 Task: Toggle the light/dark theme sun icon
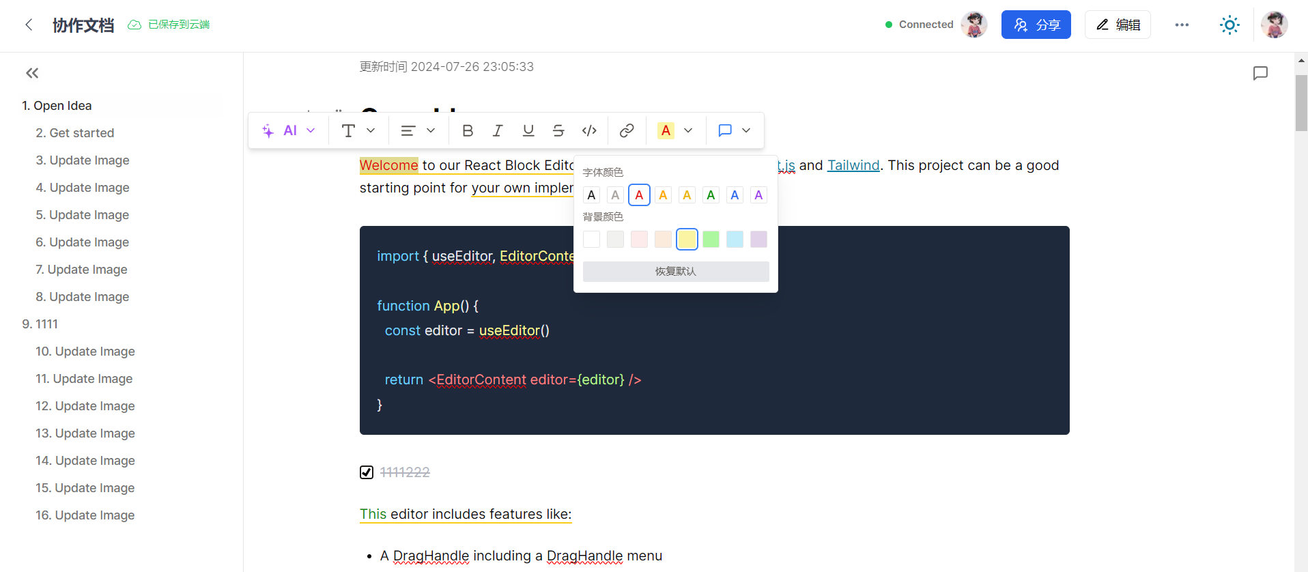coord(1229,25)
